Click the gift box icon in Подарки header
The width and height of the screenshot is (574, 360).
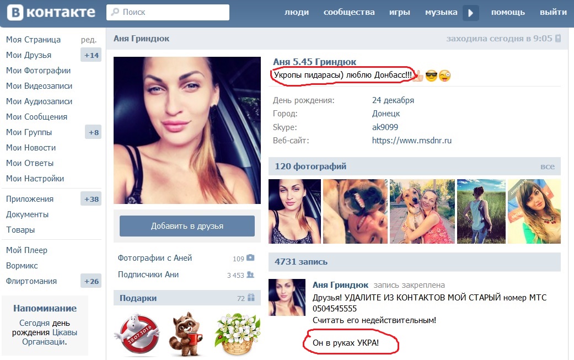[x=251, y=298]
